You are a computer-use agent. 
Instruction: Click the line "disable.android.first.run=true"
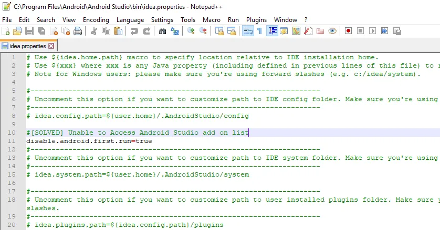point(89,141)
